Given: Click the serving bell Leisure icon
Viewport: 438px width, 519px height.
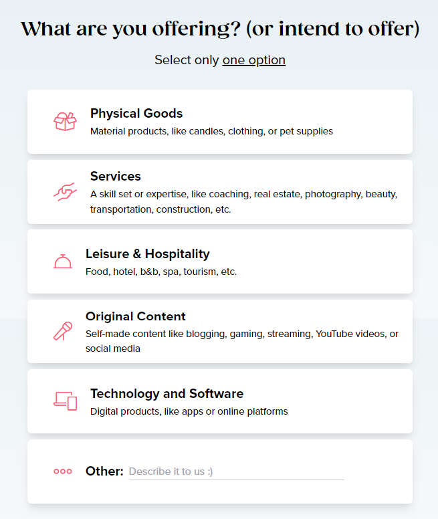Looking at the screenshot, I should [63, 262].
